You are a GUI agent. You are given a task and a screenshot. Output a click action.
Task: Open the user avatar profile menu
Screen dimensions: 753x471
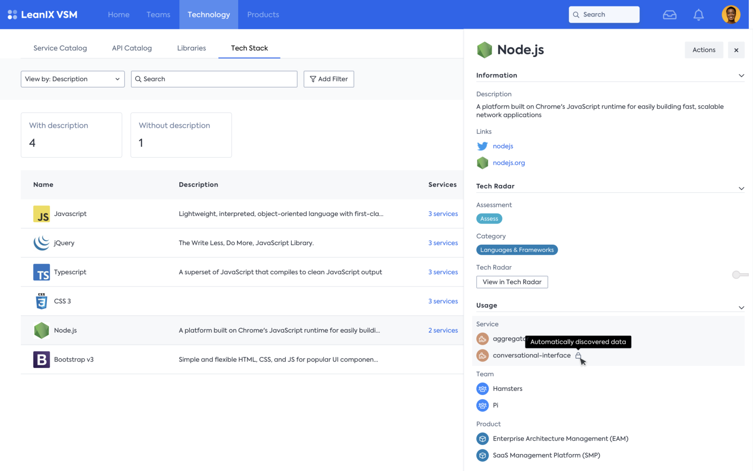(730, 15)
